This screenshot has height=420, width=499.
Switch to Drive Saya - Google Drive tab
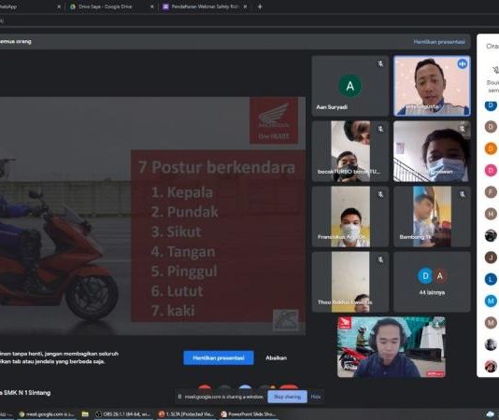point(105,7)
